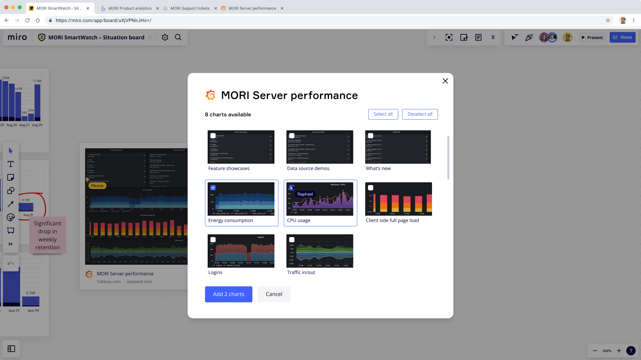Viewport: 641px width, 360px height.
Task: Click the Cancel button
Action: (274, 294)
